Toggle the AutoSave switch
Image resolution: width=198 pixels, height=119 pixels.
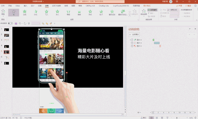coord(10,23)
